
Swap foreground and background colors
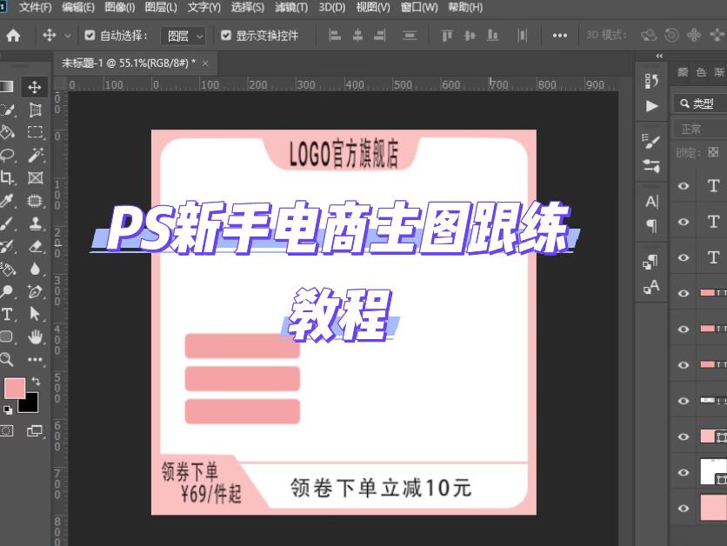click(x=37, y=382)
